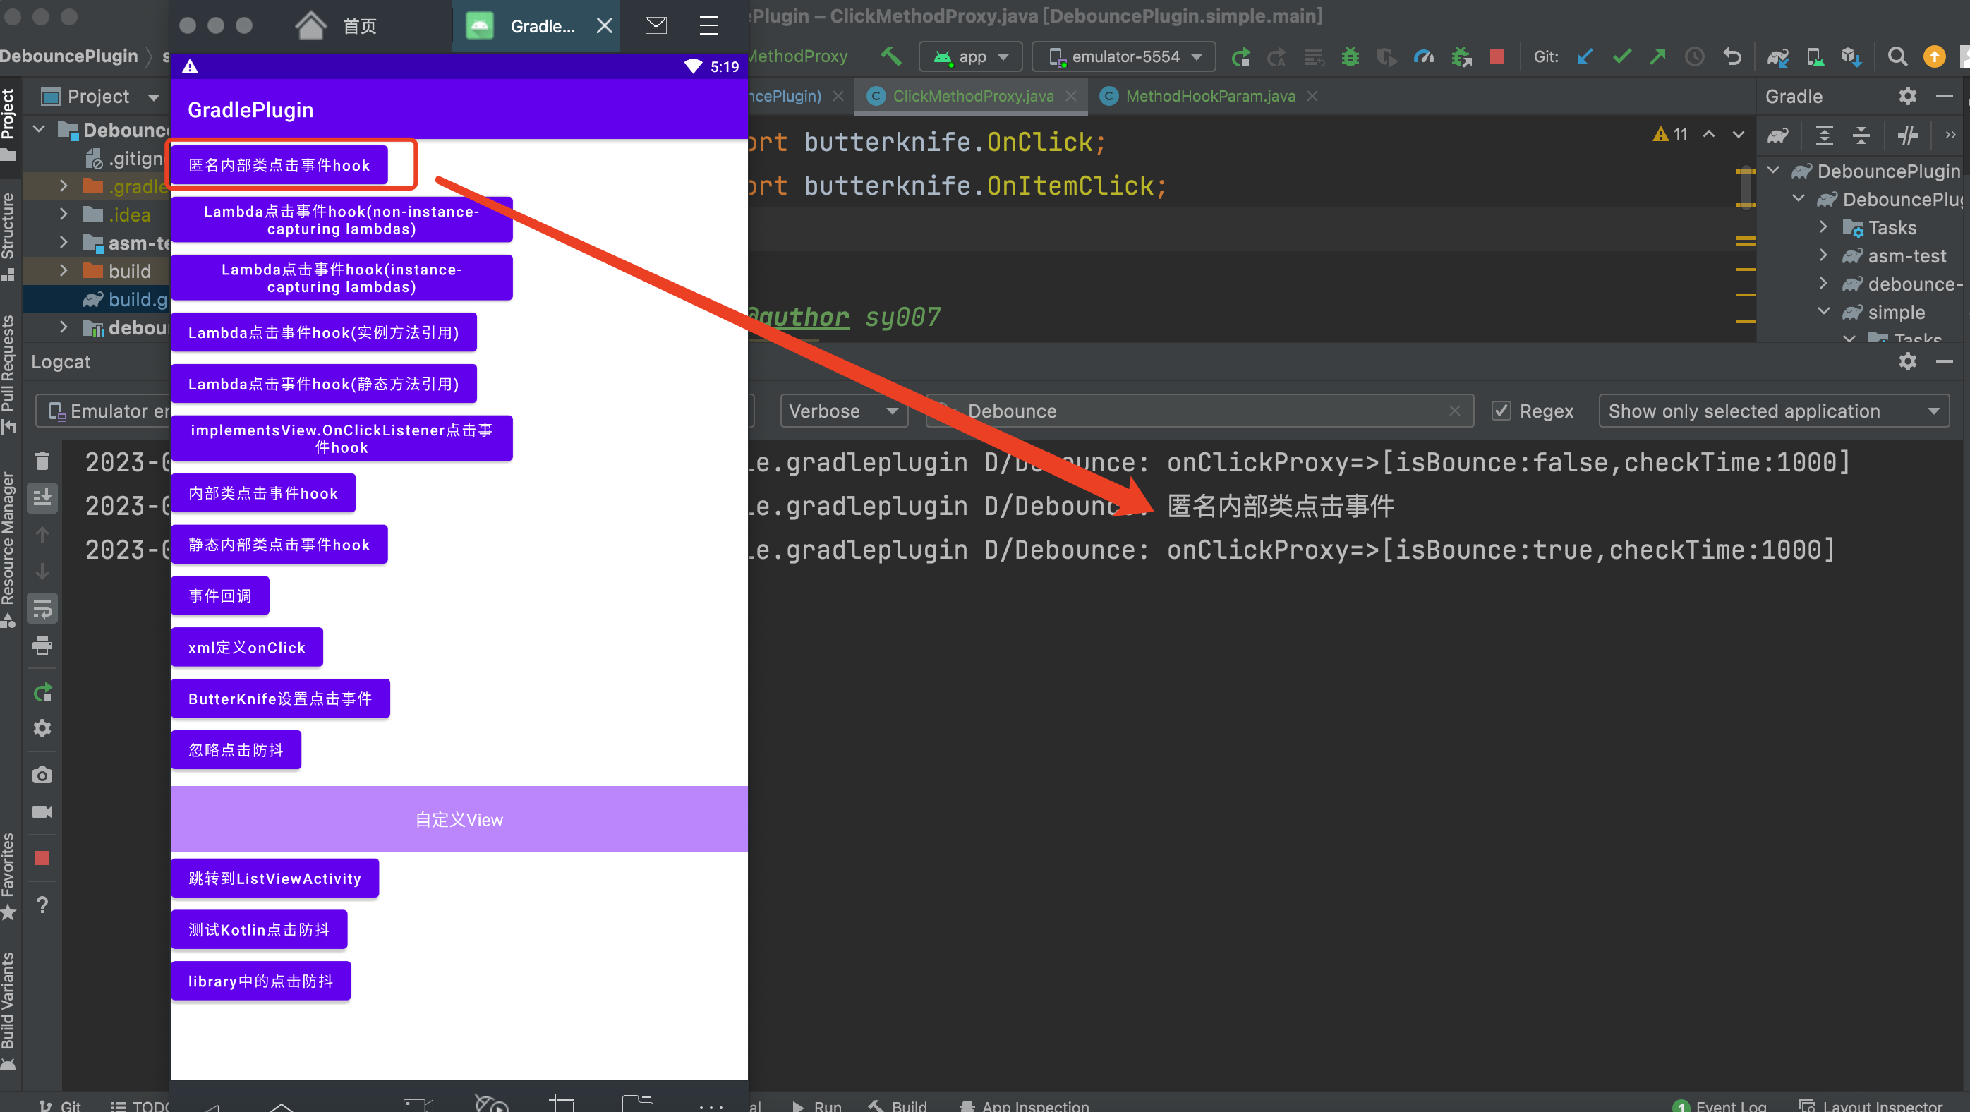Click logcat print icon
This screenshot has height=1112, width=1970.
pyautogui.click(x=42, y=646)
